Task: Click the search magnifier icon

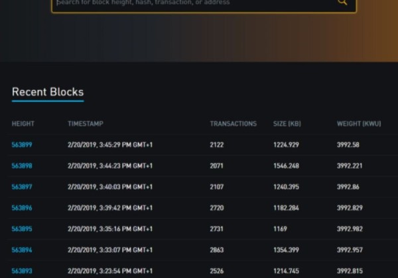Action: (342, 3)
